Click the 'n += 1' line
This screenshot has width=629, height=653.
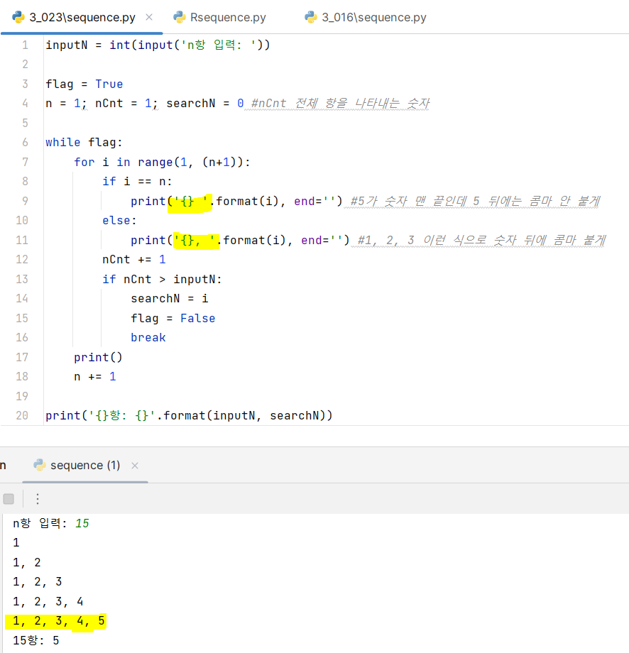coord(95,376)
